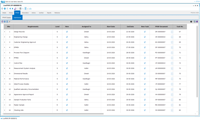Click the mail envelope icon in main toolbar
The height and width of the screenshot is (120, 200).
(18, 9)
